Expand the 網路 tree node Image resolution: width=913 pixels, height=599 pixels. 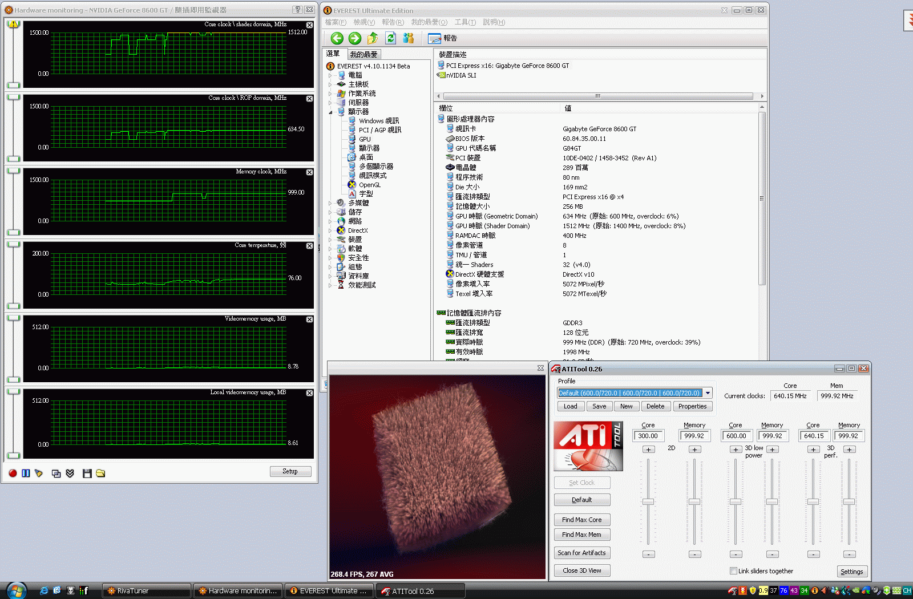click(x=330, y=221)
